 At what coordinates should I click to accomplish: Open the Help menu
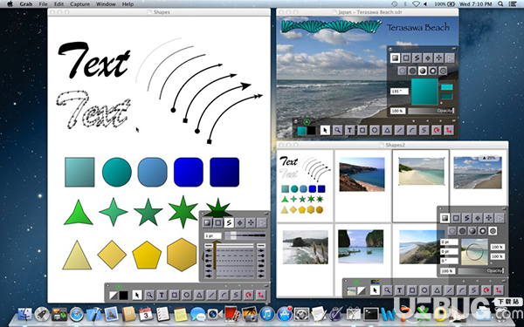click(128, 4)
